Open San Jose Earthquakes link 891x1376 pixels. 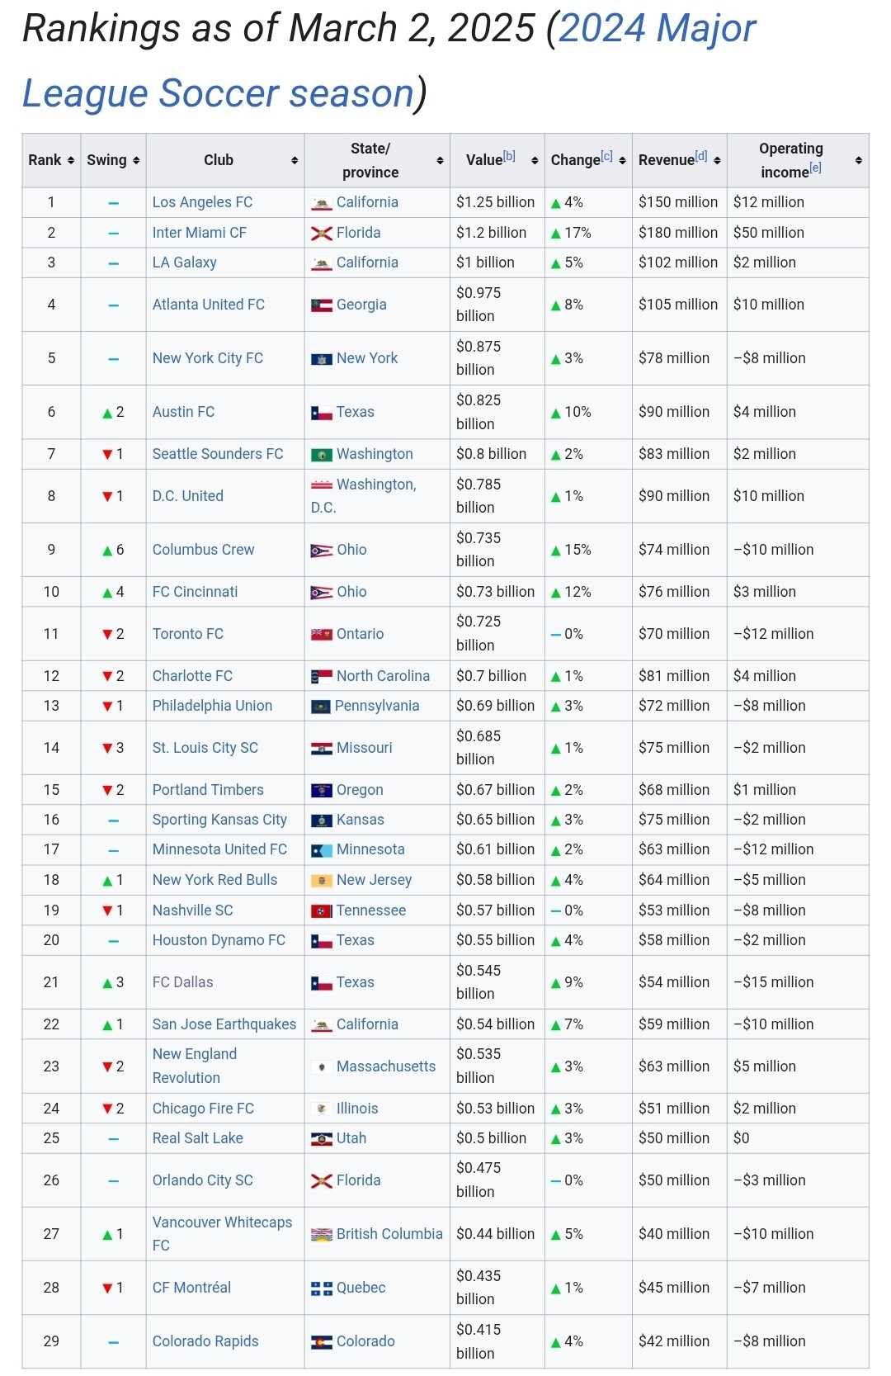coord(224,1024)
